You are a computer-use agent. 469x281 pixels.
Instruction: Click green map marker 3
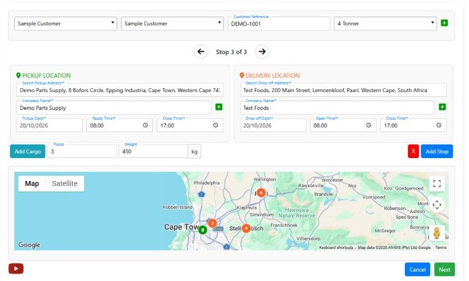point(203,230)
